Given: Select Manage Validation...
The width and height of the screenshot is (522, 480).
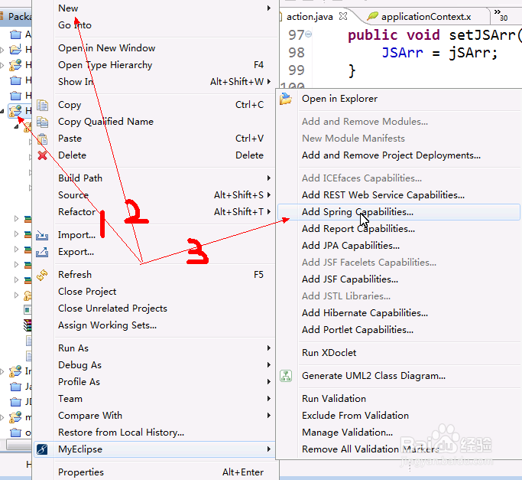Looking at the screenshot, I should tap(399, 433).
